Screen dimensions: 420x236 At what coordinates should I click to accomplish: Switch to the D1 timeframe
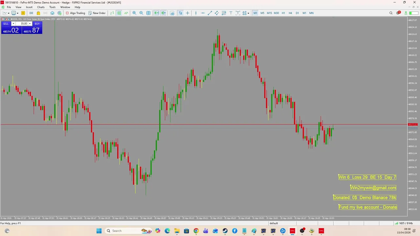coord(297,13)
